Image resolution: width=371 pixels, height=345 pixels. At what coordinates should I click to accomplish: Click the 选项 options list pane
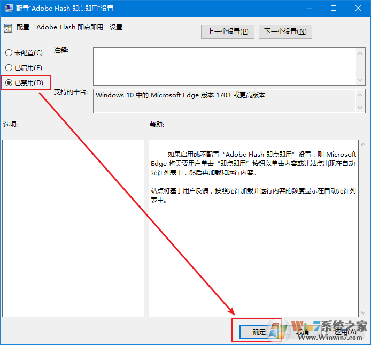coord(73,228)
